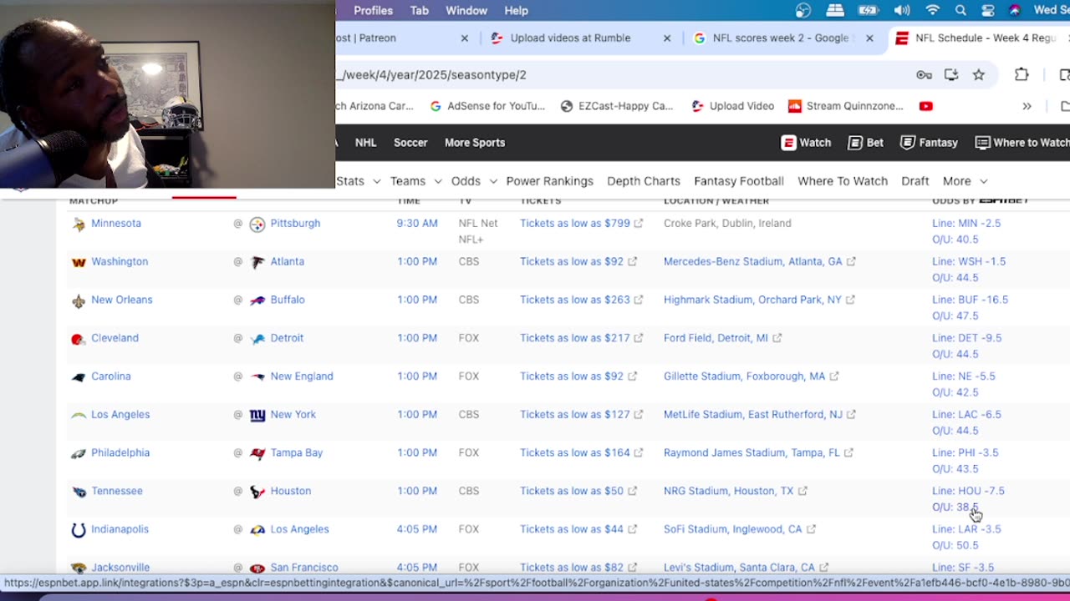The width and height of the screenshot is (1070, 601).
Task: Click the Tennessee Titans team logo
Action: [79, 492]
